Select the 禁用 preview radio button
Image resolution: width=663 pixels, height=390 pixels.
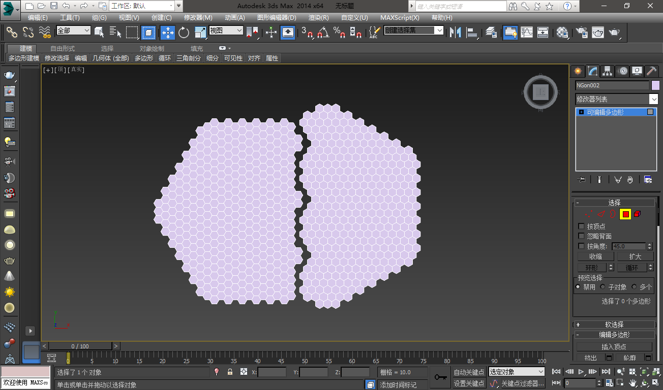pyautogui.click(x=578, y=287)
